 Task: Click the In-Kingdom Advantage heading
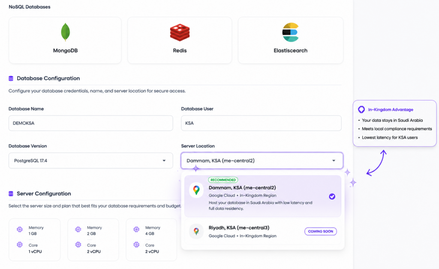(391, 110)
